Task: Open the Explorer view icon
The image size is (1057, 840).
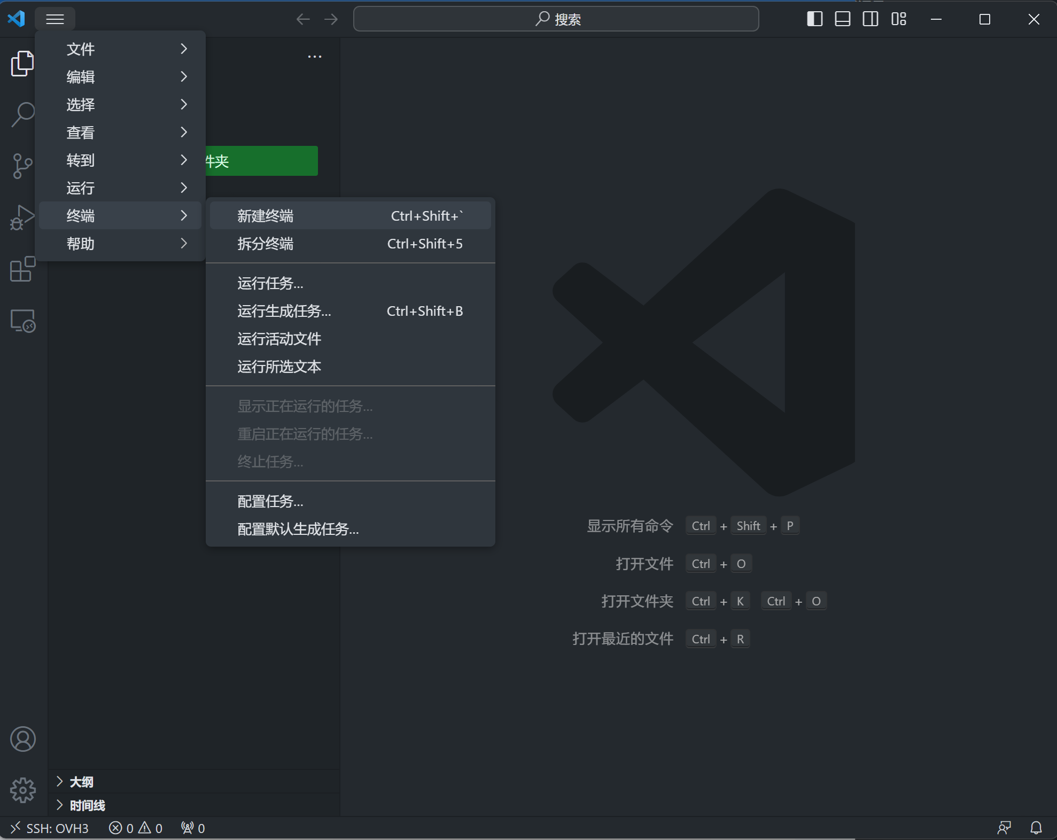Action: pos(22,64)
